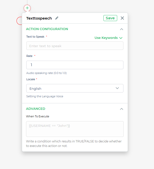
Task: Open the Use Keywords dropdown
Action: point(108,38)
